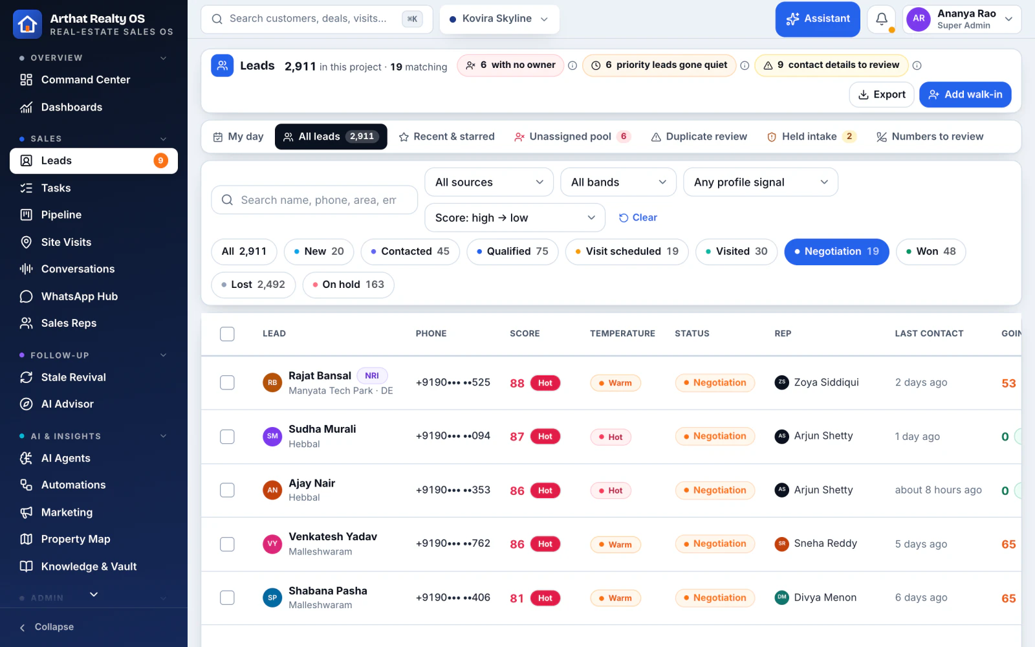
Task: Switch to the My day tab
Action: click(x=238, y=137)
